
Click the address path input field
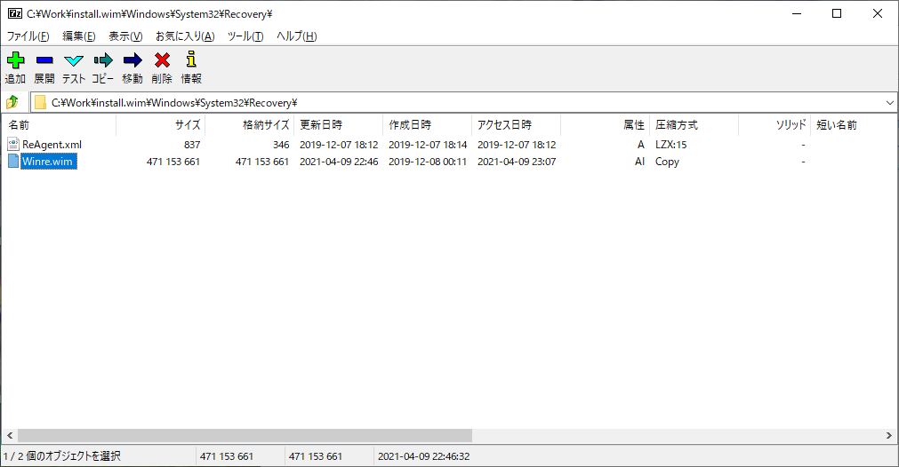tap(464, 103)
